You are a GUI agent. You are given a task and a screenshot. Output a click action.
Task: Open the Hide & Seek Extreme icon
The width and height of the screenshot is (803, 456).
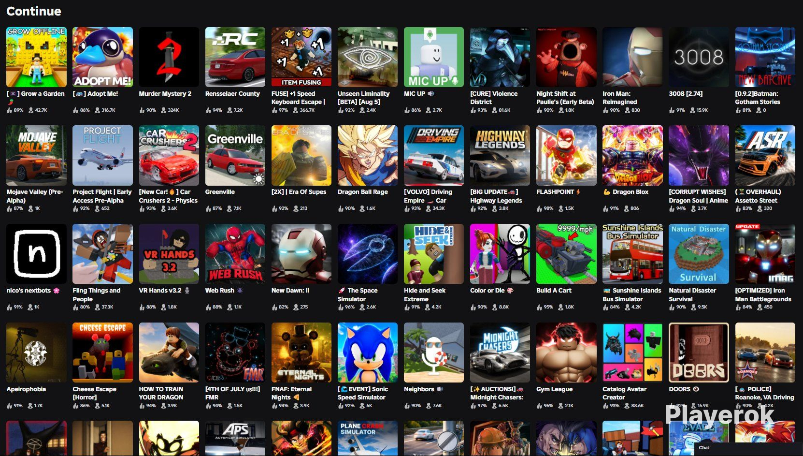(x=433, y=254)
